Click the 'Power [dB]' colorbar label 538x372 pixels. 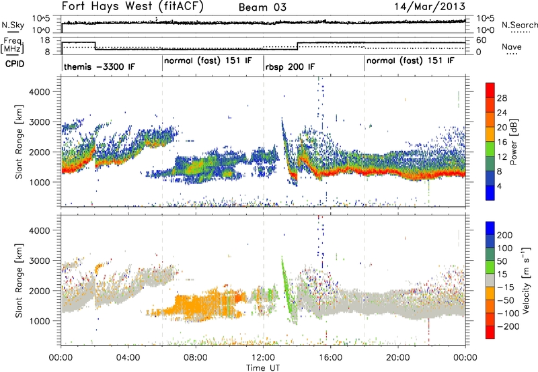click(514, 142)
